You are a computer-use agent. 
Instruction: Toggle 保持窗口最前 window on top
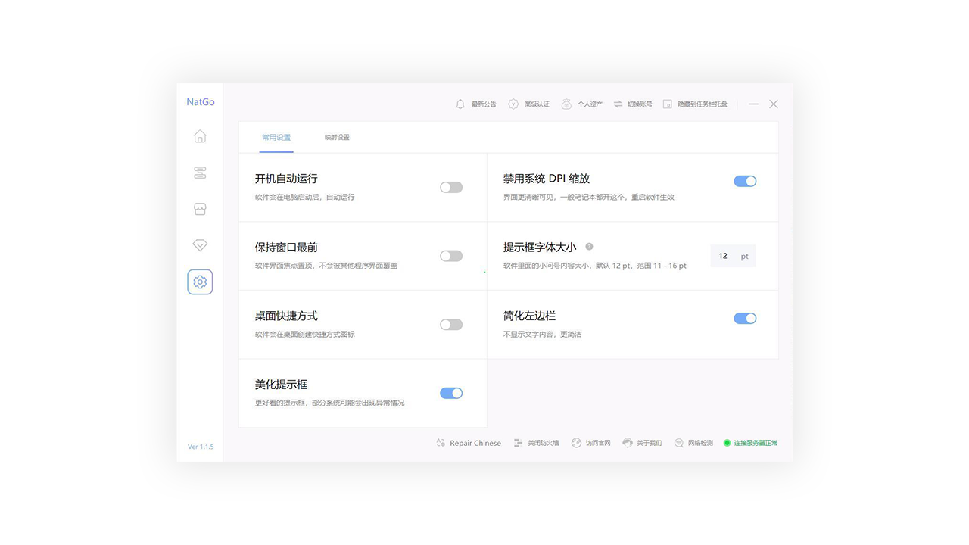coord(451,256)
